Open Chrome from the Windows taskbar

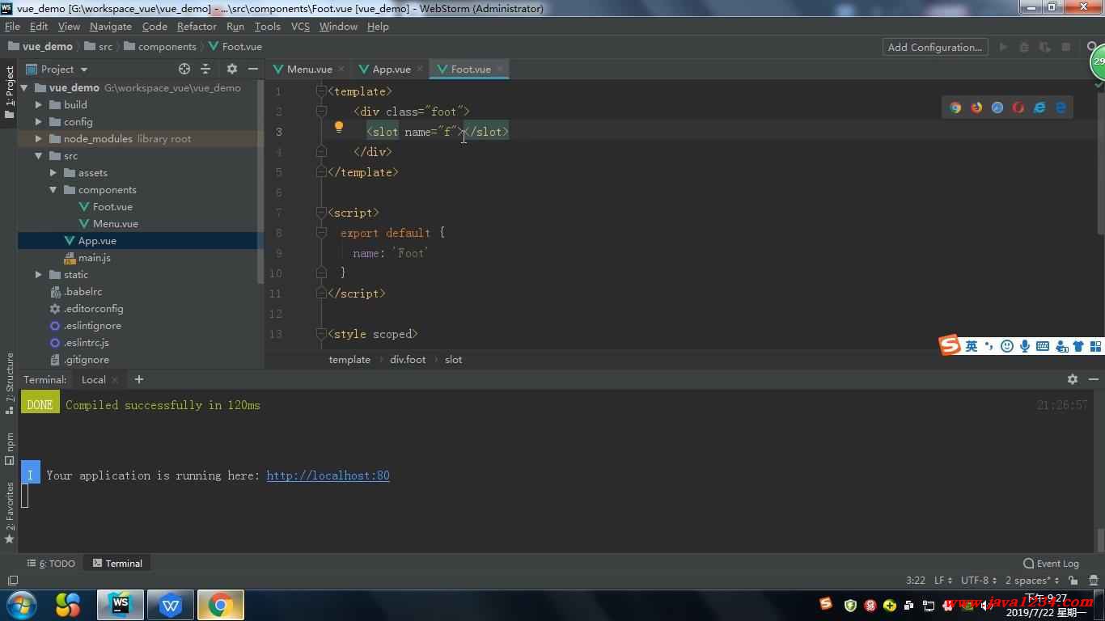point(220,604)
